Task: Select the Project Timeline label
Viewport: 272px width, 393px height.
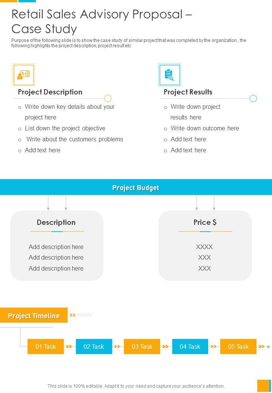Action: tap(34, 316)
